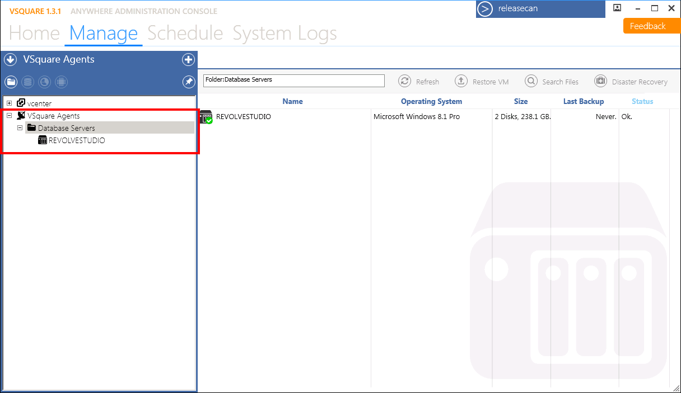Click the Refresh button label
The height and width of the screenshot is (393, 681).
(427, 82)
